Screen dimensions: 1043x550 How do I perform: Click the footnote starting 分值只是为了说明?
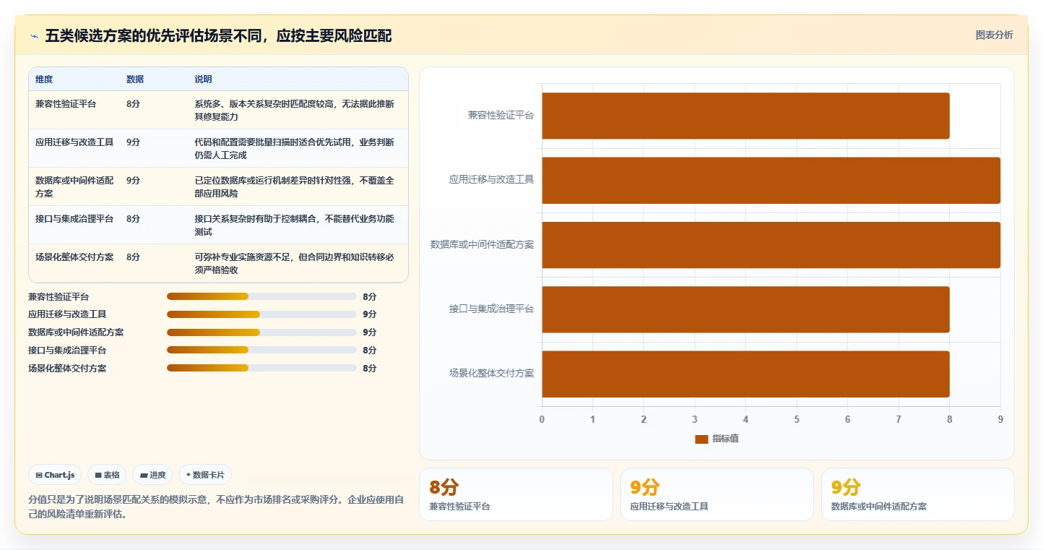tap(216, 507)
